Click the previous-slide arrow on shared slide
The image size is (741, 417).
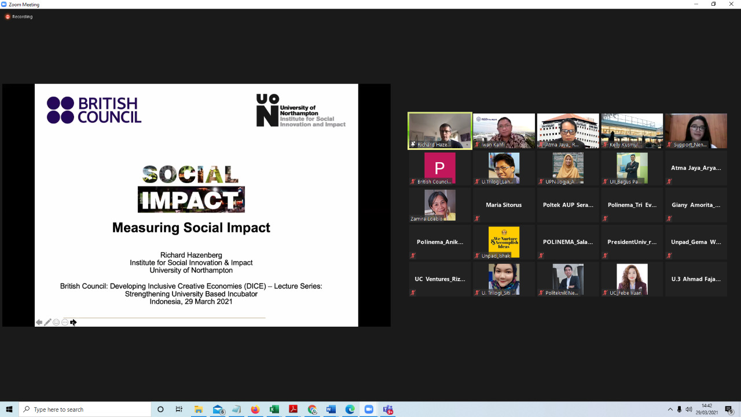pos(39,323)
